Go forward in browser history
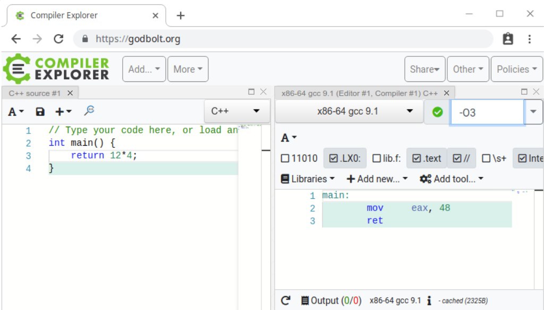Screen dimensions: 544x310 (x=37, y=39)
